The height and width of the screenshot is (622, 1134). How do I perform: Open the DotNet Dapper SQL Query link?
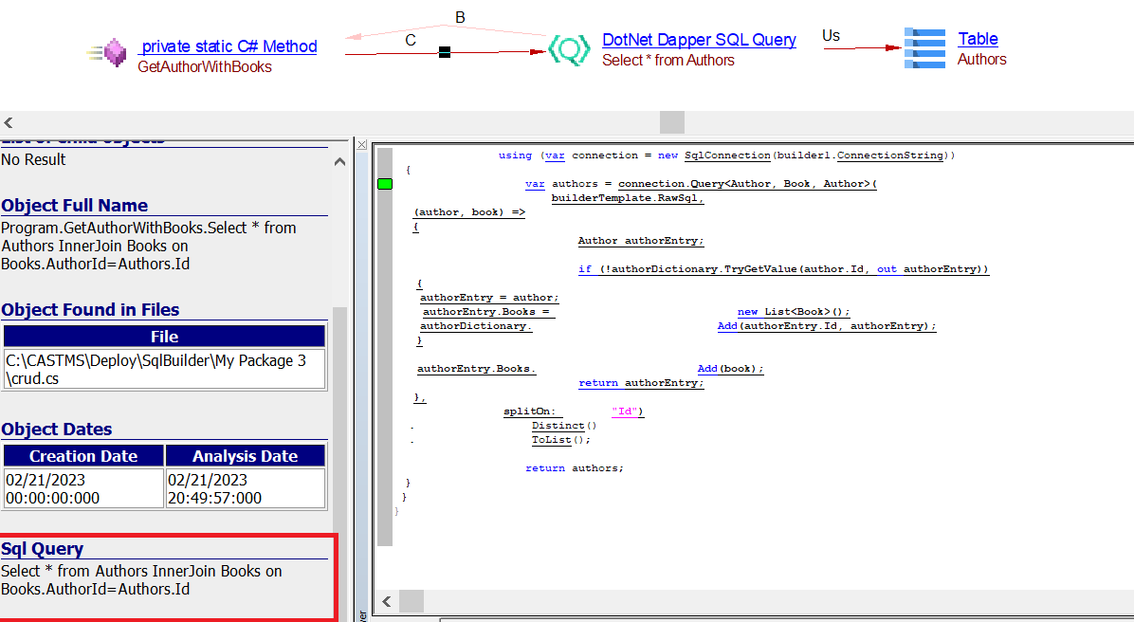pyautogui.click(x=699, y=40)
